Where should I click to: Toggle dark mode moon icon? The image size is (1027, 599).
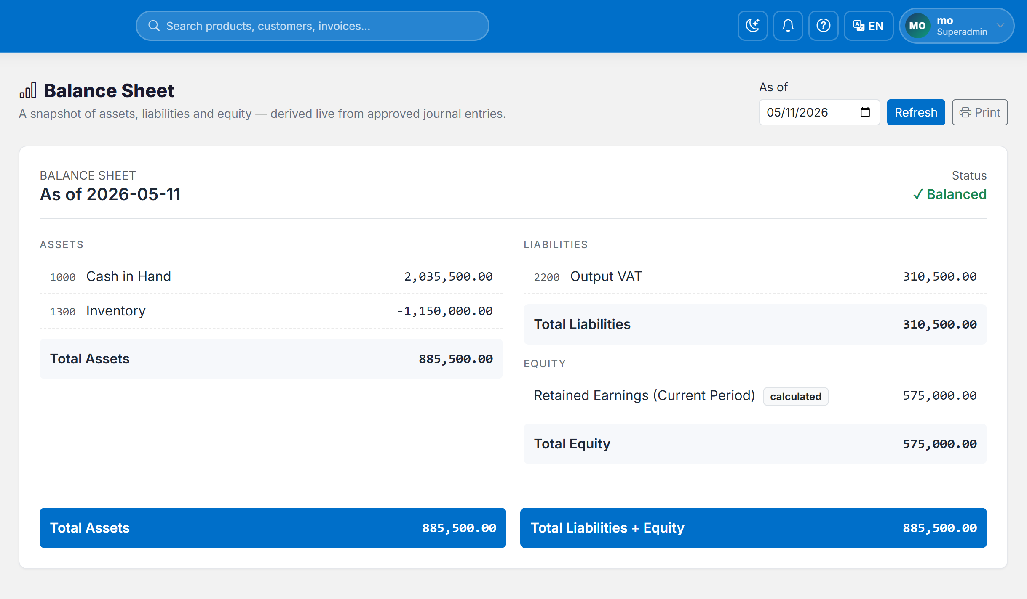click(752, 26)
